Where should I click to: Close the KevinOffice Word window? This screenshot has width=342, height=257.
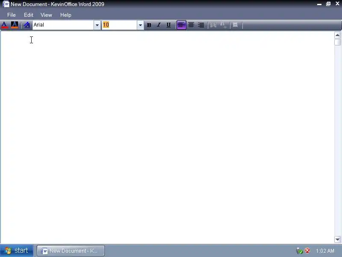click(x=337, y=4)
